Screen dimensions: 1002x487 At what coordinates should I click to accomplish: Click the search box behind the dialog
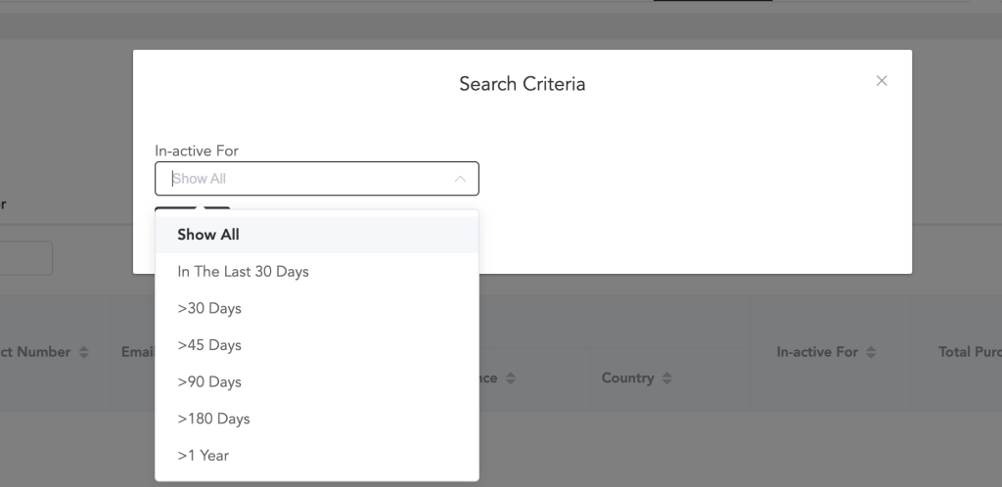point(25,258)
